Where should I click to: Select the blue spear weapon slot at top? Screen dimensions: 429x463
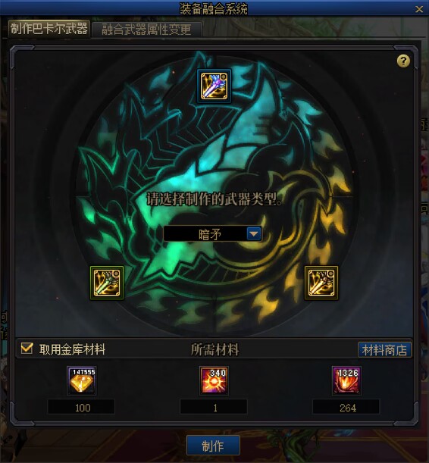click(x=214, y=86)
